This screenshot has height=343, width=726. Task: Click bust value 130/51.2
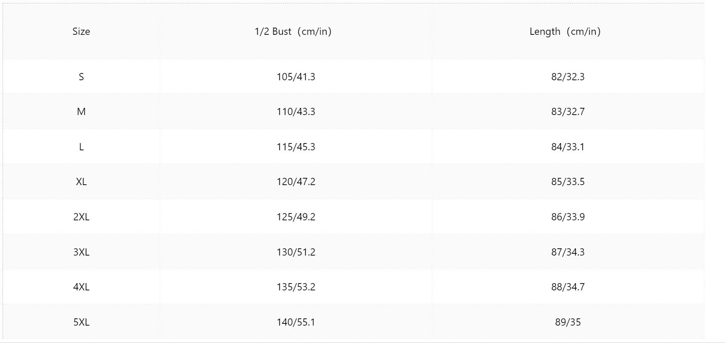(296, 252)
